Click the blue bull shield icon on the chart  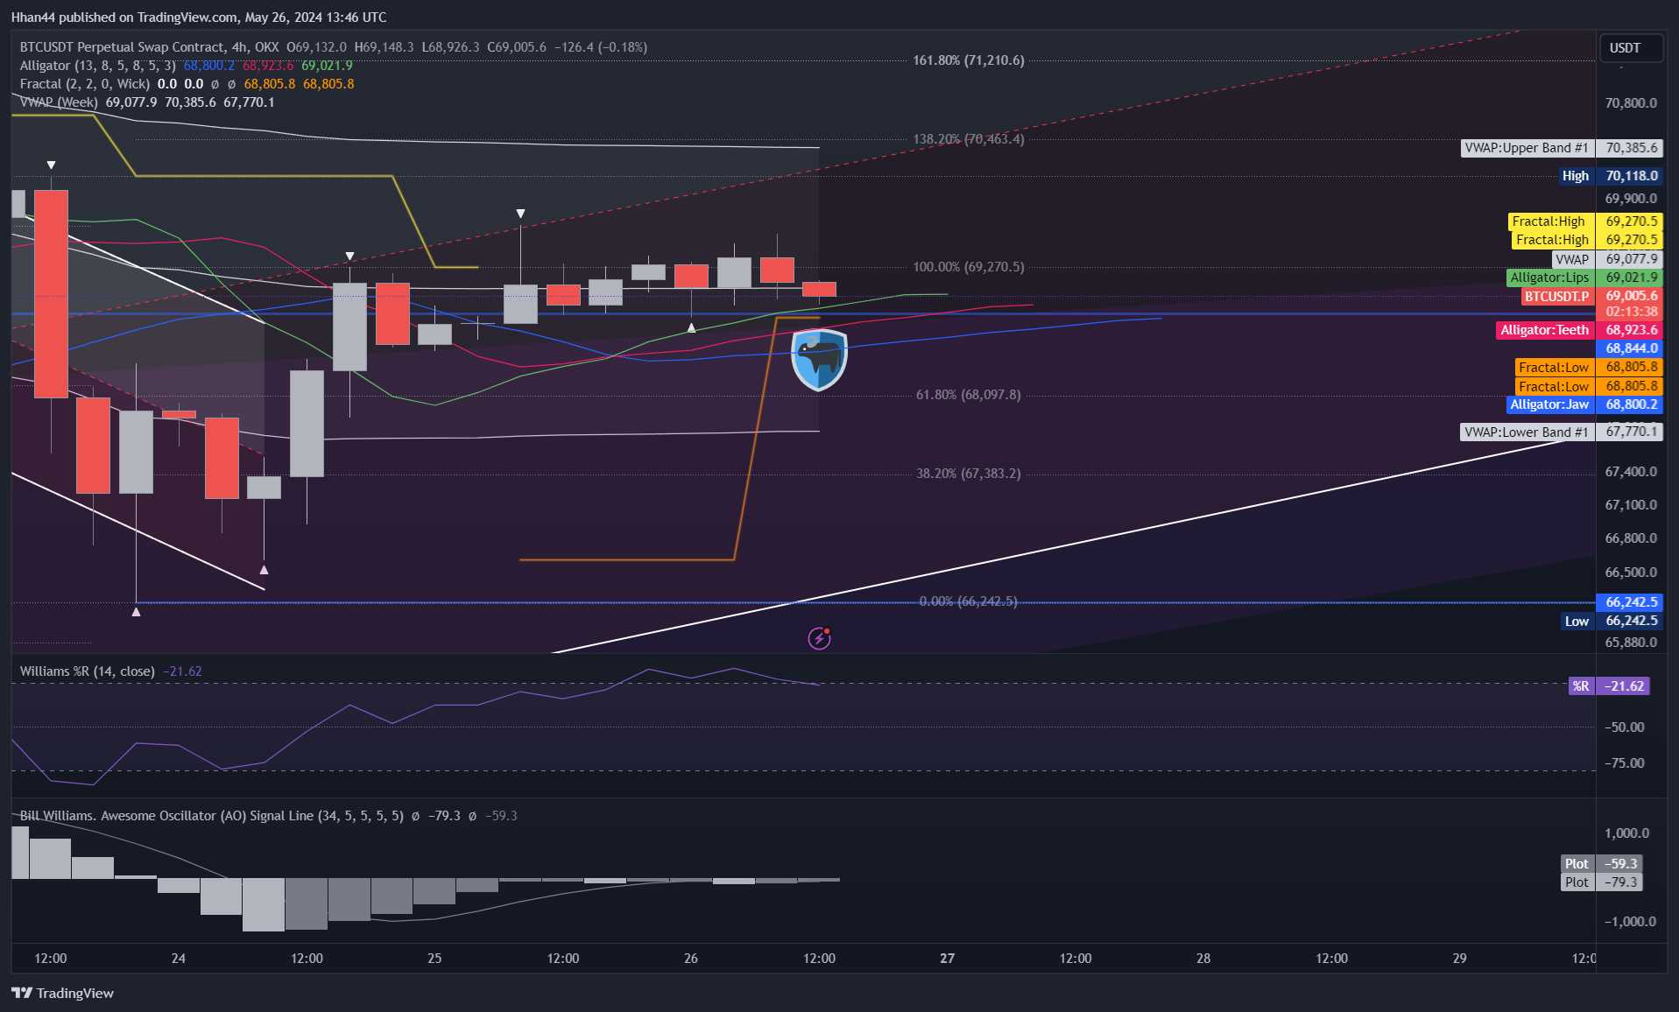pos(819,359)
